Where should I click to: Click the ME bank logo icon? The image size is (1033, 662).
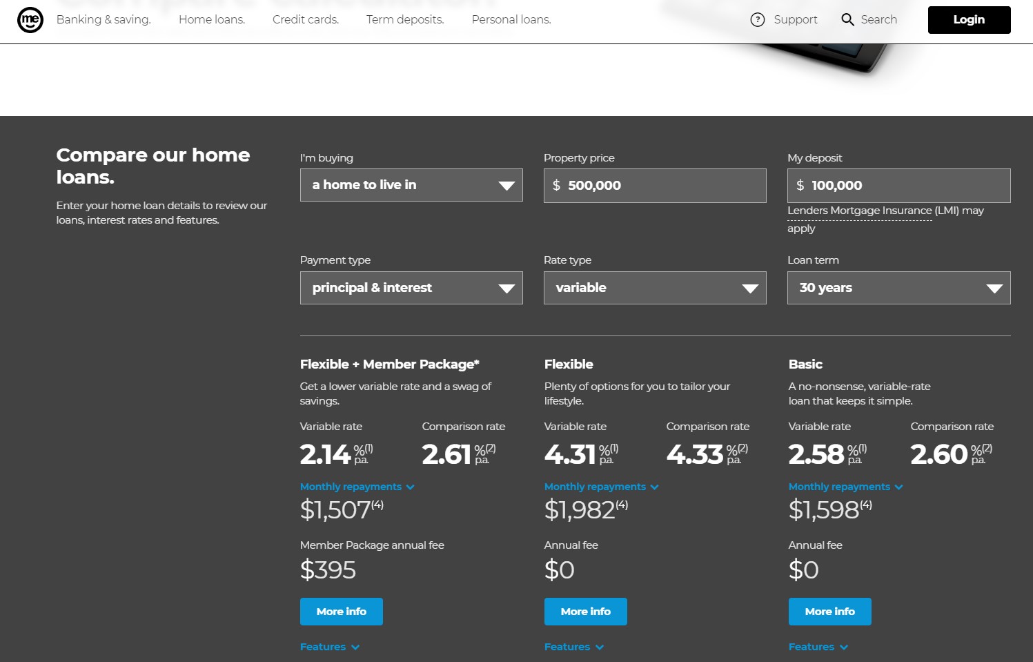pos(30,20)
